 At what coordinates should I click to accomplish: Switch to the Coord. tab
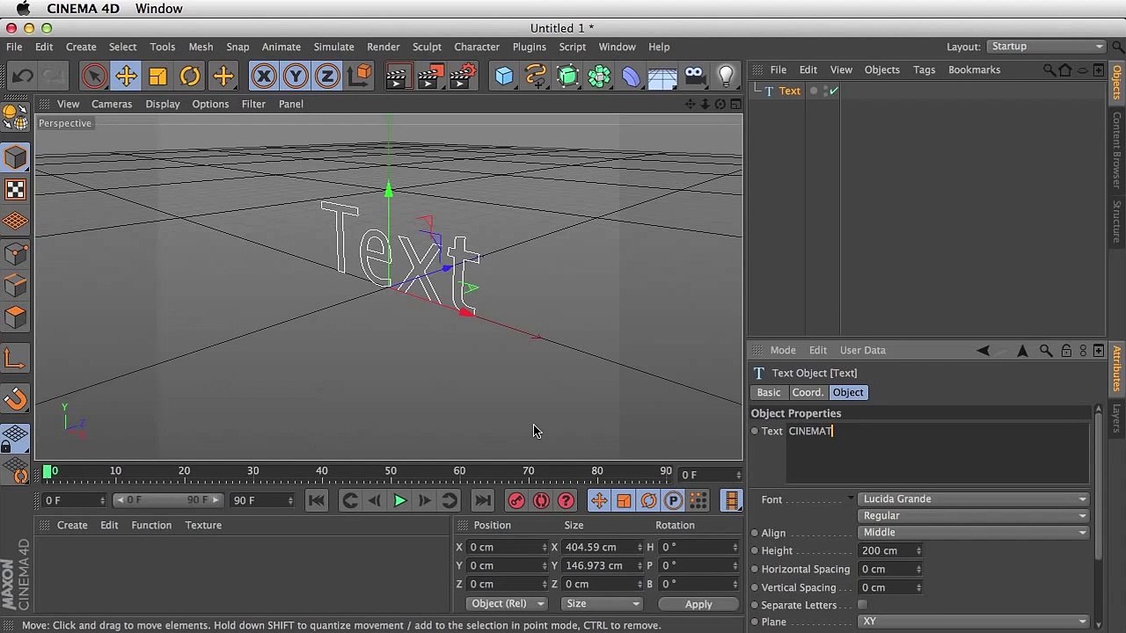pyautogui.click(x=807, y=392)
